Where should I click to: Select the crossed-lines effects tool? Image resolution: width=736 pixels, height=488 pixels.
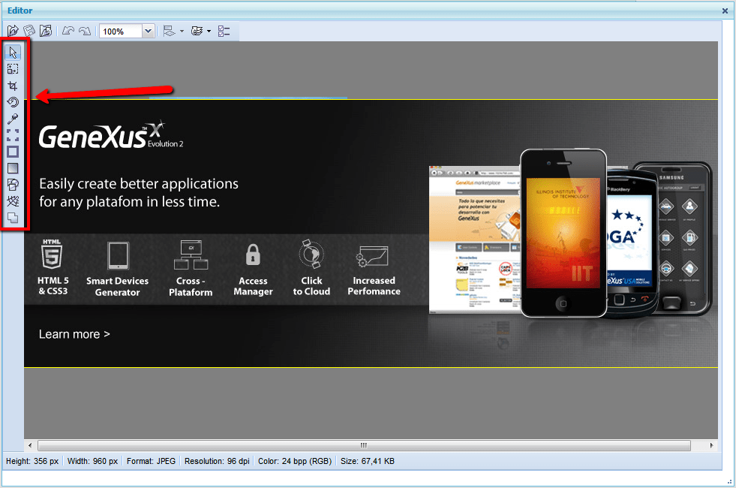point(13,201)
